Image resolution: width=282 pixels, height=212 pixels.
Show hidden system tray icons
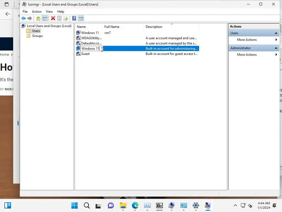235,205
